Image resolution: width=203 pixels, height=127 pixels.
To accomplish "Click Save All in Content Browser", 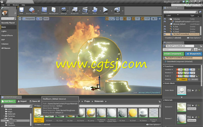I will [x=35, y=101].
